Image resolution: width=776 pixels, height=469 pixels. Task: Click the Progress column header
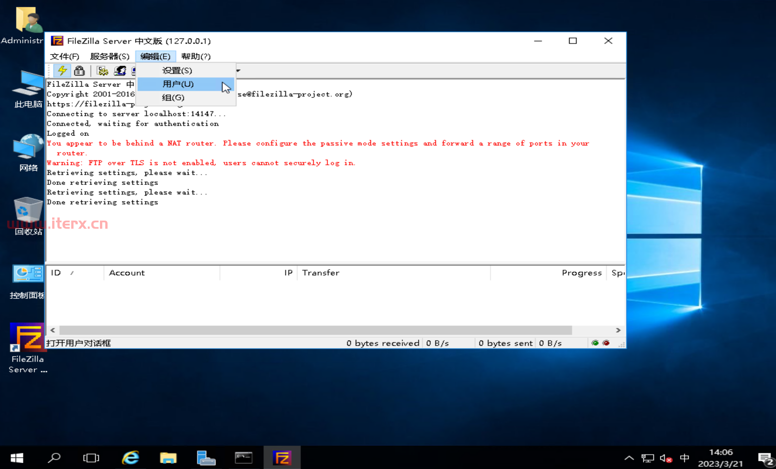pos(548,273)
